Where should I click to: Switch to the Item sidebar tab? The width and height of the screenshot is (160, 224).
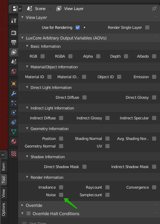click(x=3, y=167)
